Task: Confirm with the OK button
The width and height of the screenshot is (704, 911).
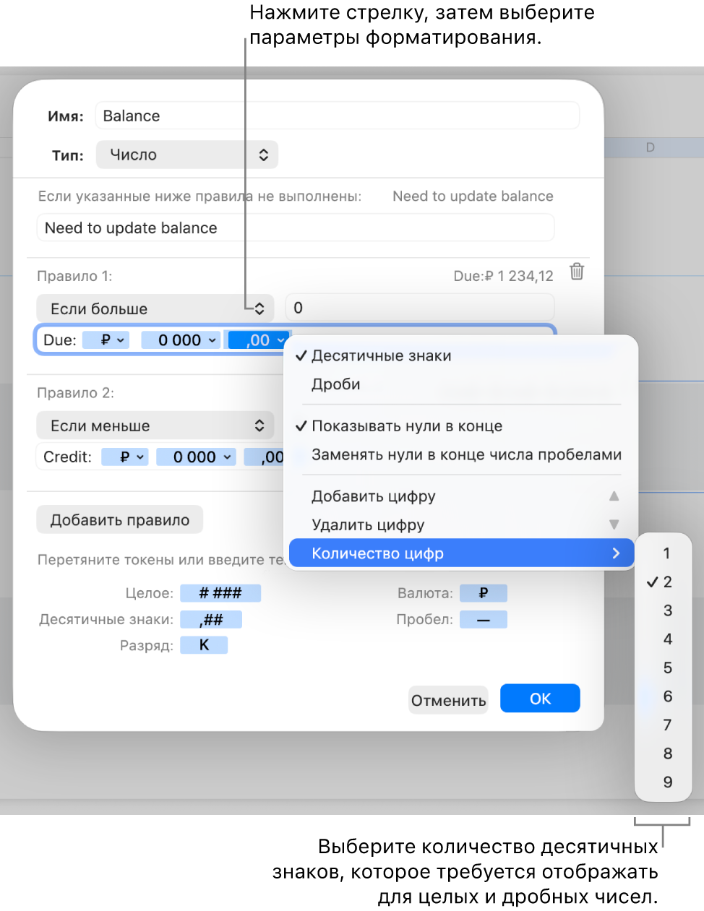Action: [x=540, y=699]
